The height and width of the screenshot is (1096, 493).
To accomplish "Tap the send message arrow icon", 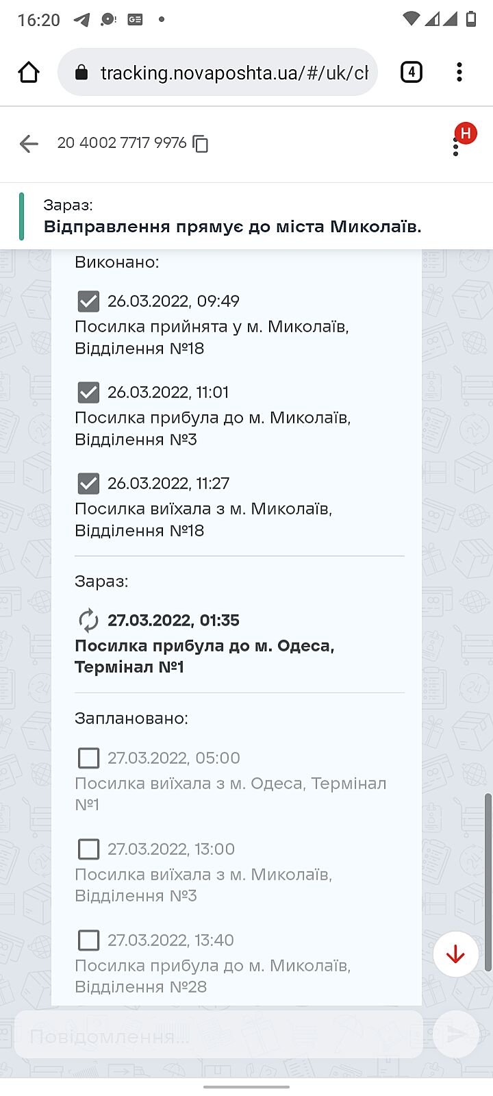I will coord(455,1034).
